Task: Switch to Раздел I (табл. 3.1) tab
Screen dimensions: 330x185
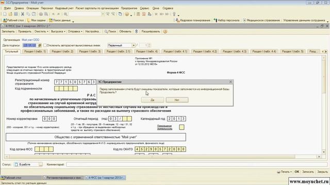Action: tap(118, 51)
